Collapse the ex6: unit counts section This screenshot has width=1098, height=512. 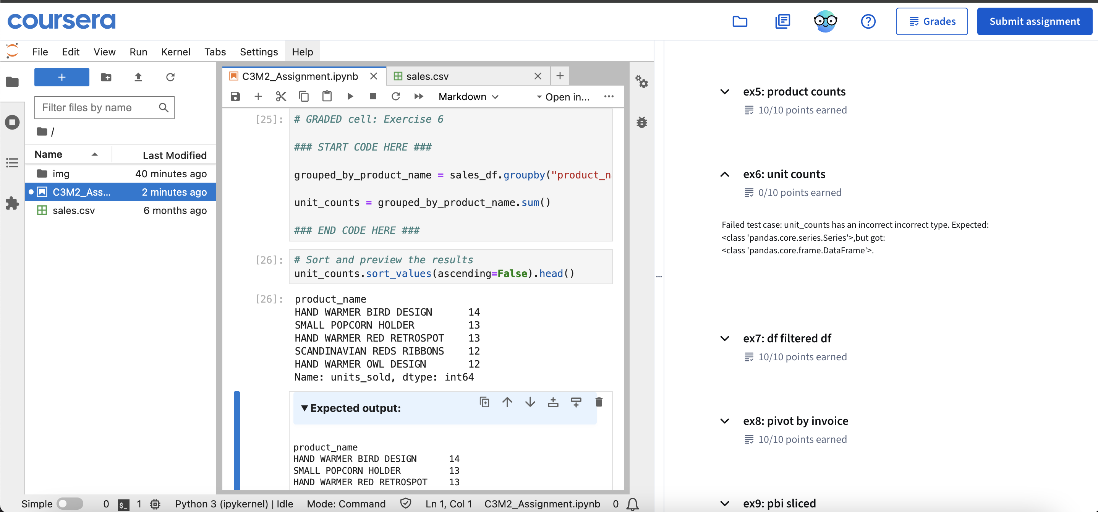tap(725, 174)
